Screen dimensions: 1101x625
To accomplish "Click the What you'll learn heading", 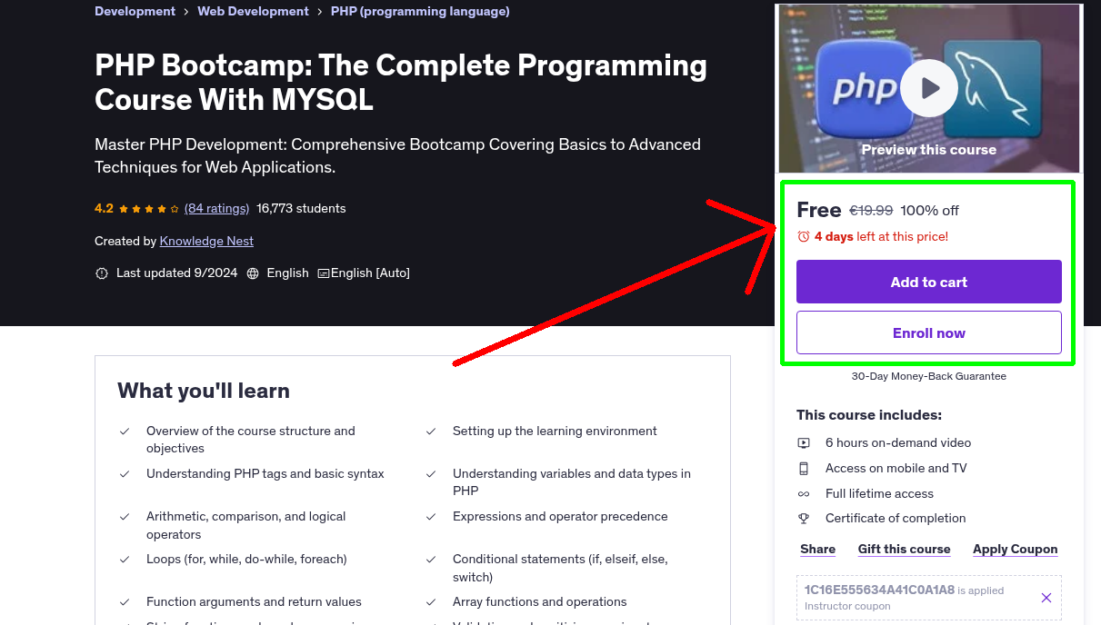I will tap(204, 391).
